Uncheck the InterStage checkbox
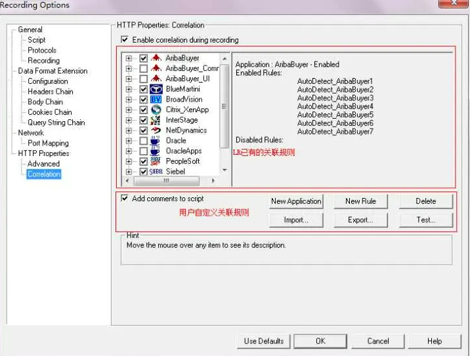The height and width of the screenshot is (356, 470). tap(144, 120)
